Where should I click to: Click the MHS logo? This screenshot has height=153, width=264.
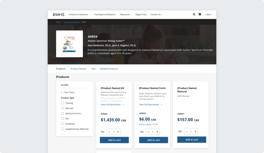pos(58,15)
